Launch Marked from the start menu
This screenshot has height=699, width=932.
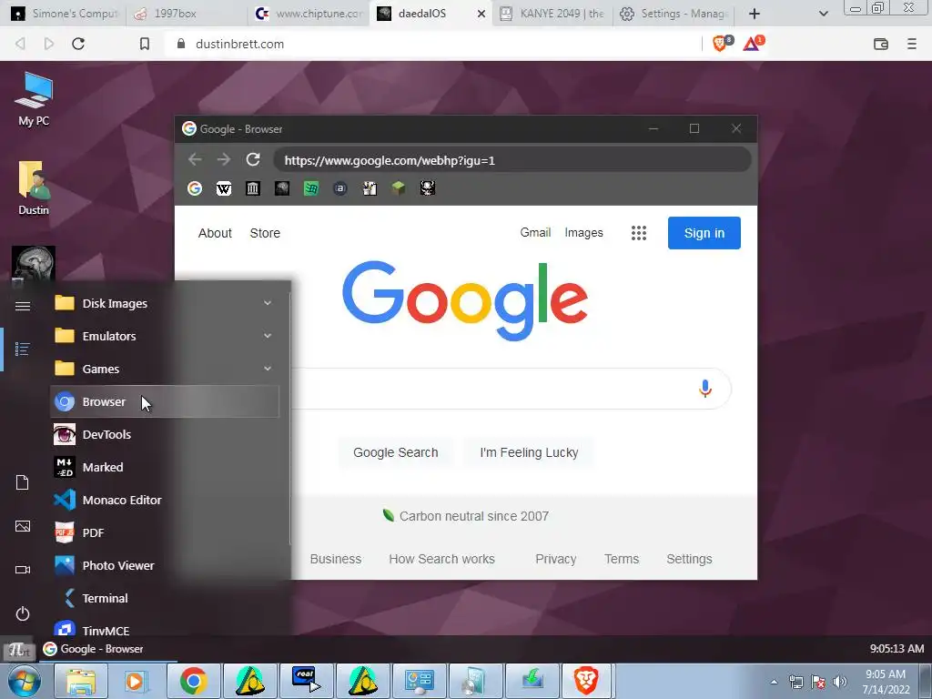tap(166, 467)
